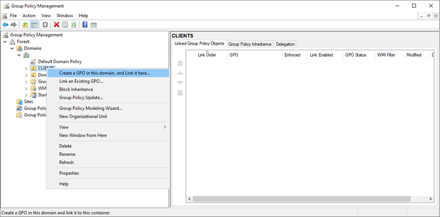Switch to Group Policy Inheritance tab

point(250,44)
